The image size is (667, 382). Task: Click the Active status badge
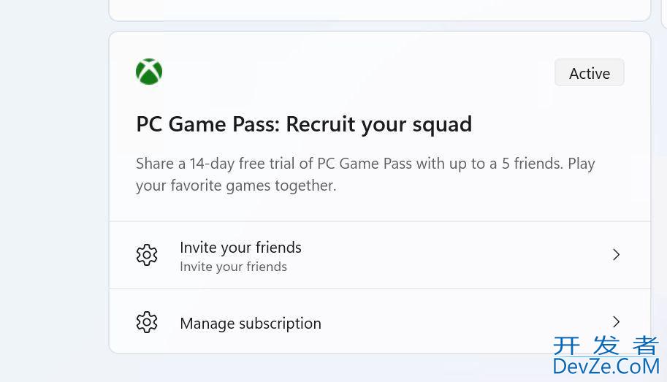pyautogui.click(x=589, y=73)
